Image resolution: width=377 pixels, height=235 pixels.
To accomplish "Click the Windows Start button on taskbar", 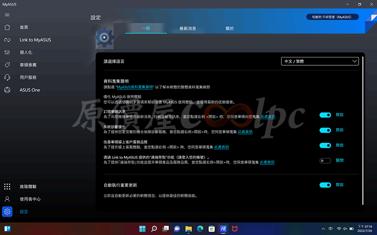I will [x=141, y=229].
